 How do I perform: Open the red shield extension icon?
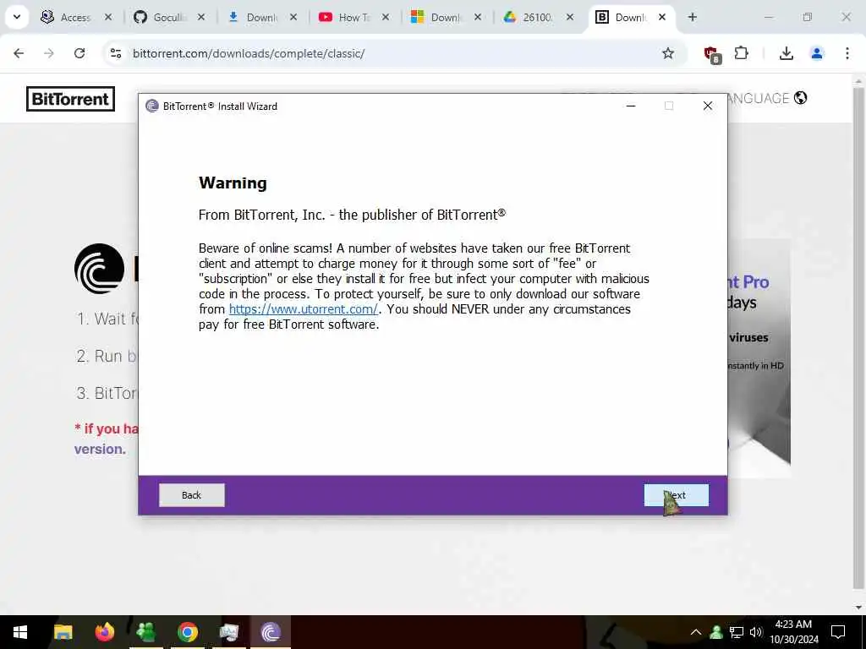click(x=711, y=53)
